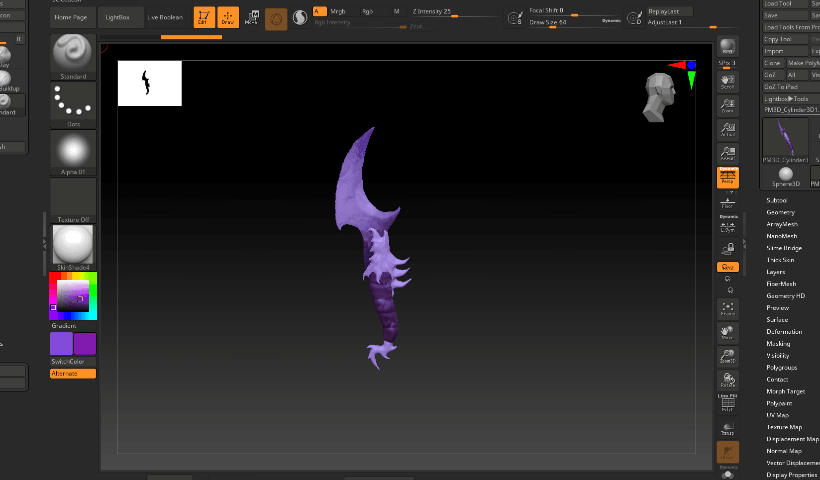820x480 pixels.
Task: Expand the UV Map subpalette
Action: [777, 415]
